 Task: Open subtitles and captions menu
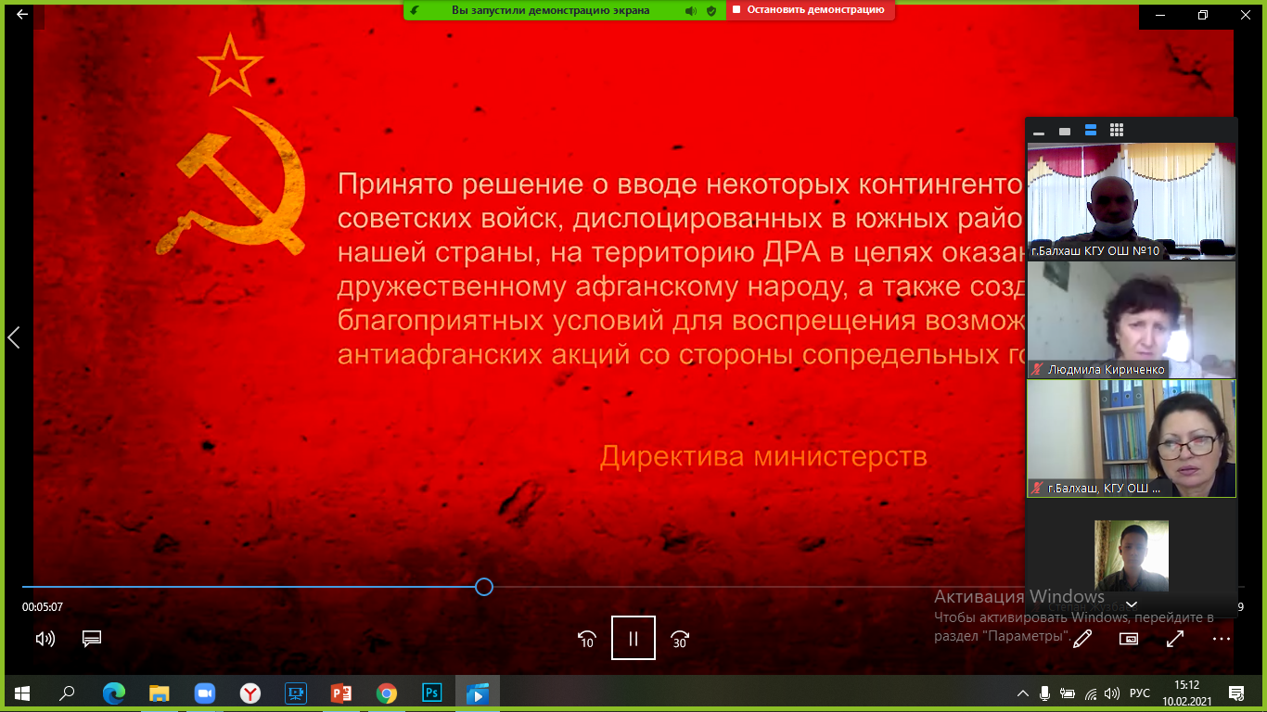coord(91,639)
